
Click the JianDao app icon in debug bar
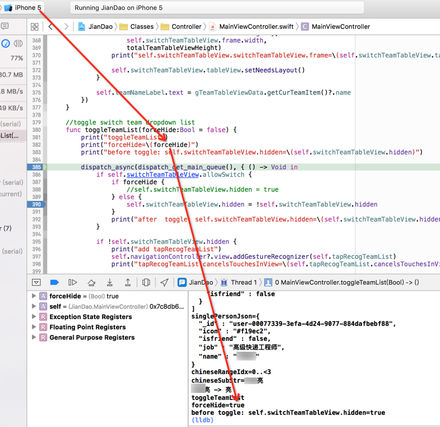(182, 282)
